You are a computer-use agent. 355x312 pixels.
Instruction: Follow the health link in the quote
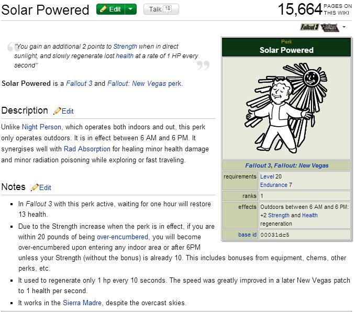pos(125,55)
